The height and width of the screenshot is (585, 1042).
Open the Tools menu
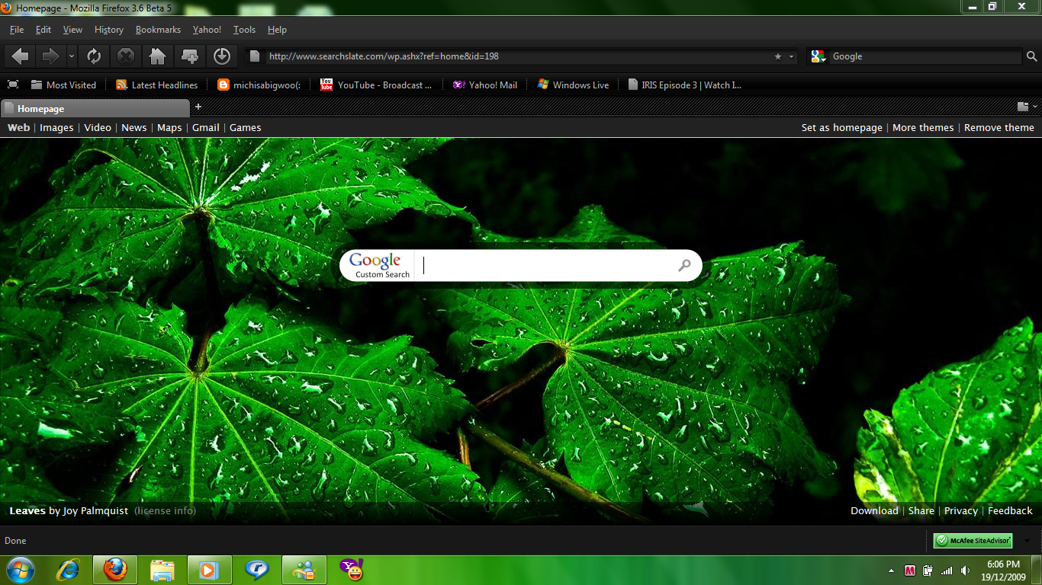(244, 30)
